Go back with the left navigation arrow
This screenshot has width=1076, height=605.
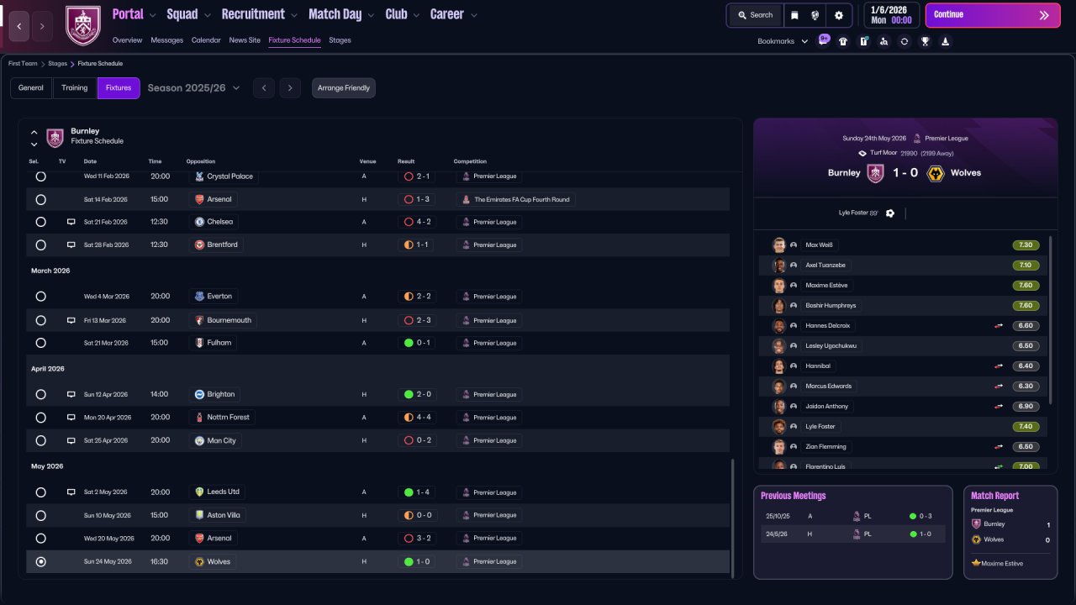[19, 26]
